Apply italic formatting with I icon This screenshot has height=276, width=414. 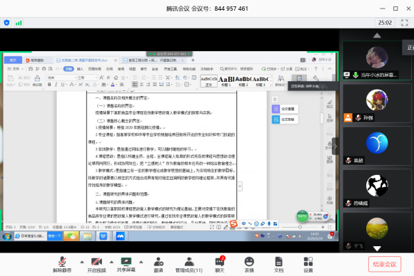pos(56,85)
